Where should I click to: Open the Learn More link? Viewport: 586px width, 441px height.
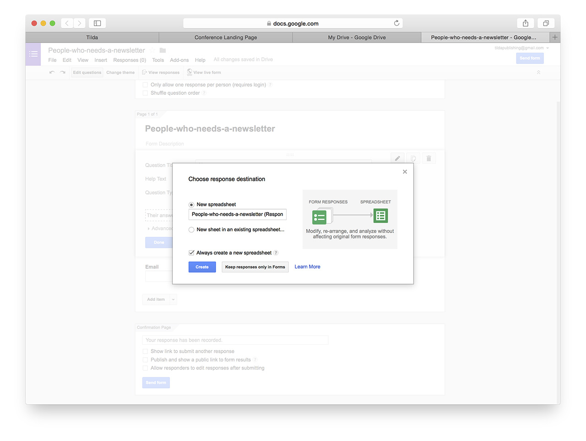(x=307, y=267)
